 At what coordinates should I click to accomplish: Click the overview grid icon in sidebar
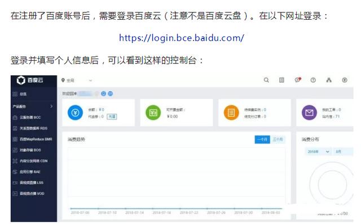[x=15, y=94]
